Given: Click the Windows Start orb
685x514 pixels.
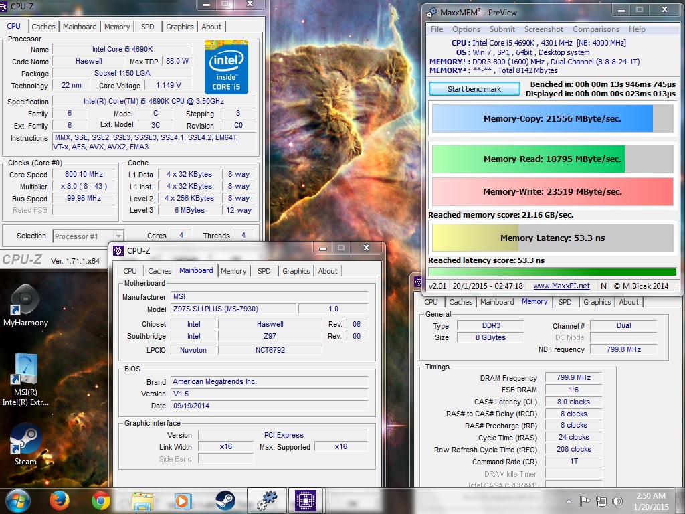Looking at the screenshot, I should pyautogui.click(x=18, y=501).
